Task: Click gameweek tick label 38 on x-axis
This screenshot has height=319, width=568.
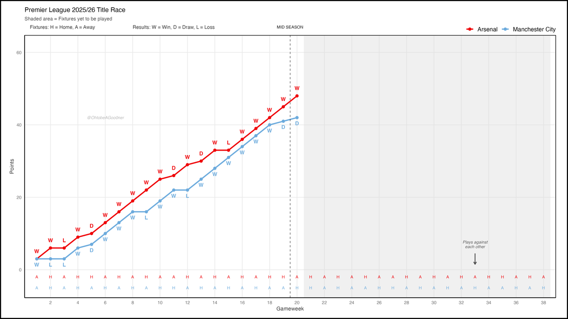Action: click(543, 302)
